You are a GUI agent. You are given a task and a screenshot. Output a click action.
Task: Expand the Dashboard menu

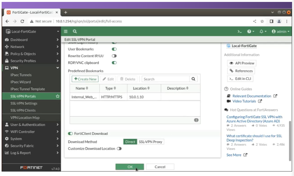coord(31,40)
